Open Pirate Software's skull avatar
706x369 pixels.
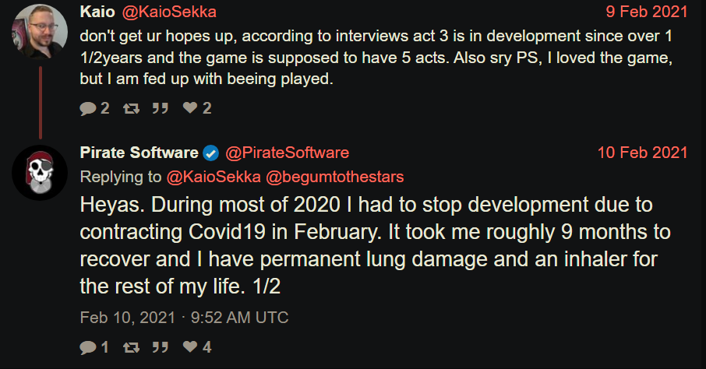39,171
